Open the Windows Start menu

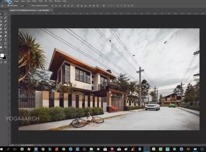[x=1, y=149]
